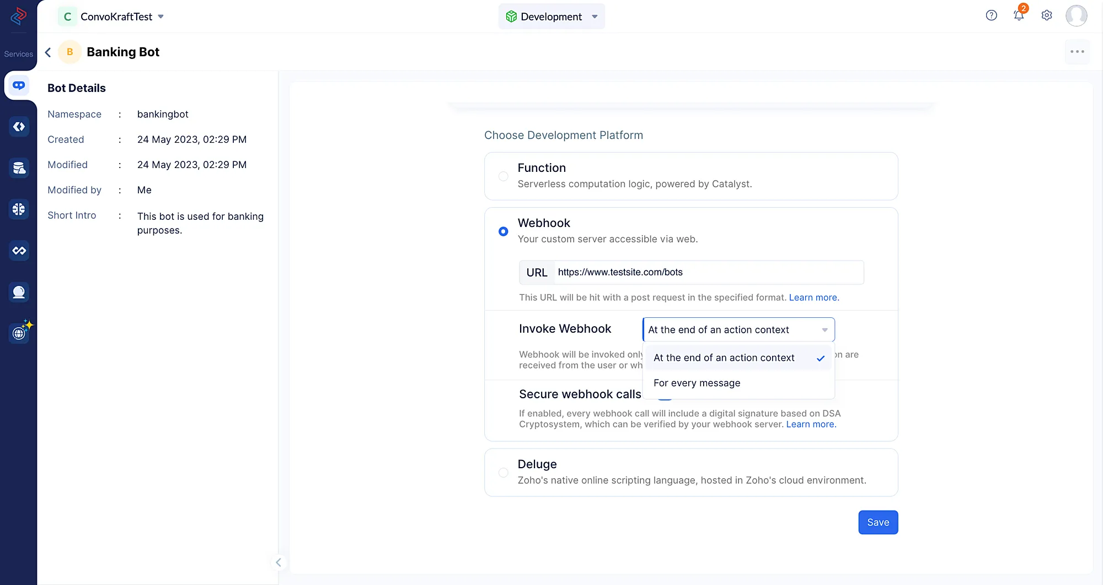Open the Development environment dropdown
The width and height of the screenshot is (1103, 585).
pos(551,17)
